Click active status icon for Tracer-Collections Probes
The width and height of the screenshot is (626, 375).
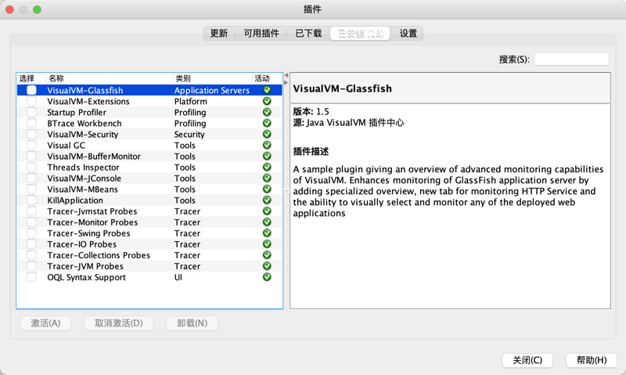click(267, 255)
